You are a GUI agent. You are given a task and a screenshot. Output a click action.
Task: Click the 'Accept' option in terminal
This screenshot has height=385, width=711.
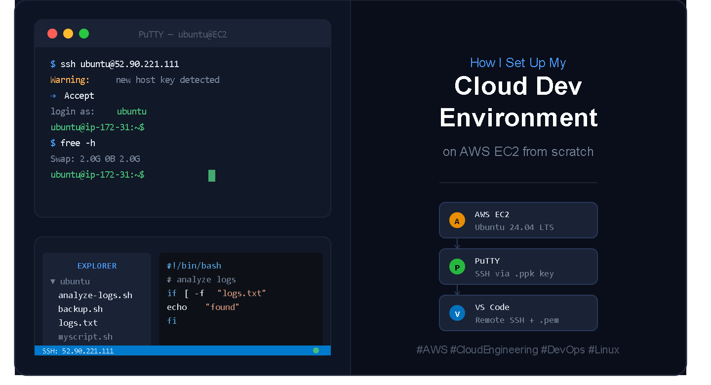[79, 96]
